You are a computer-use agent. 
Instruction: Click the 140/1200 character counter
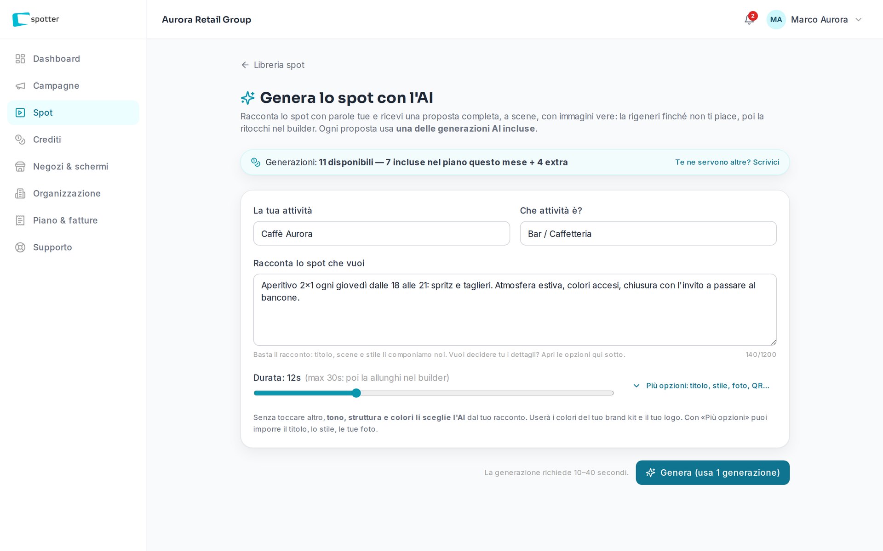761,354
